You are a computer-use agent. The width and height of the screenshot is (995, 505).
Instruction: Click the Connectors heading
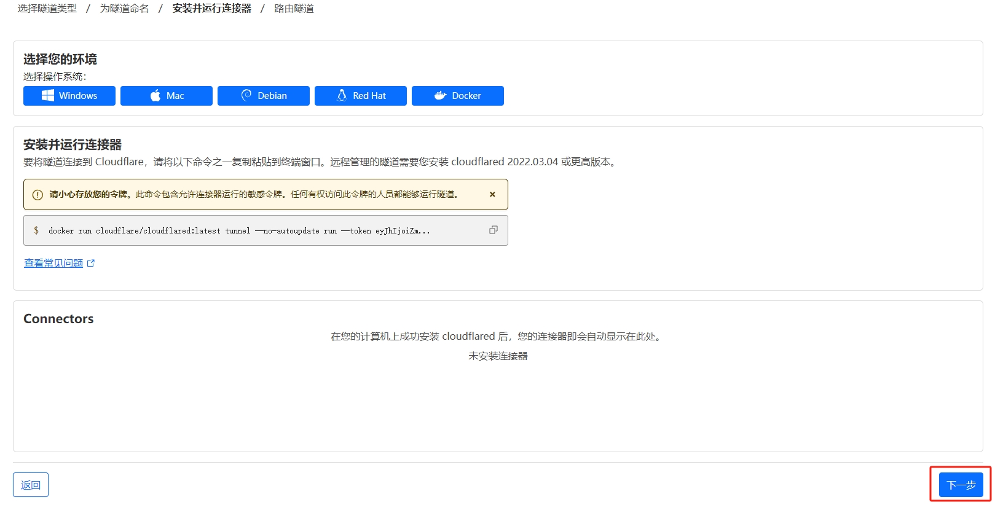(58, 319)
